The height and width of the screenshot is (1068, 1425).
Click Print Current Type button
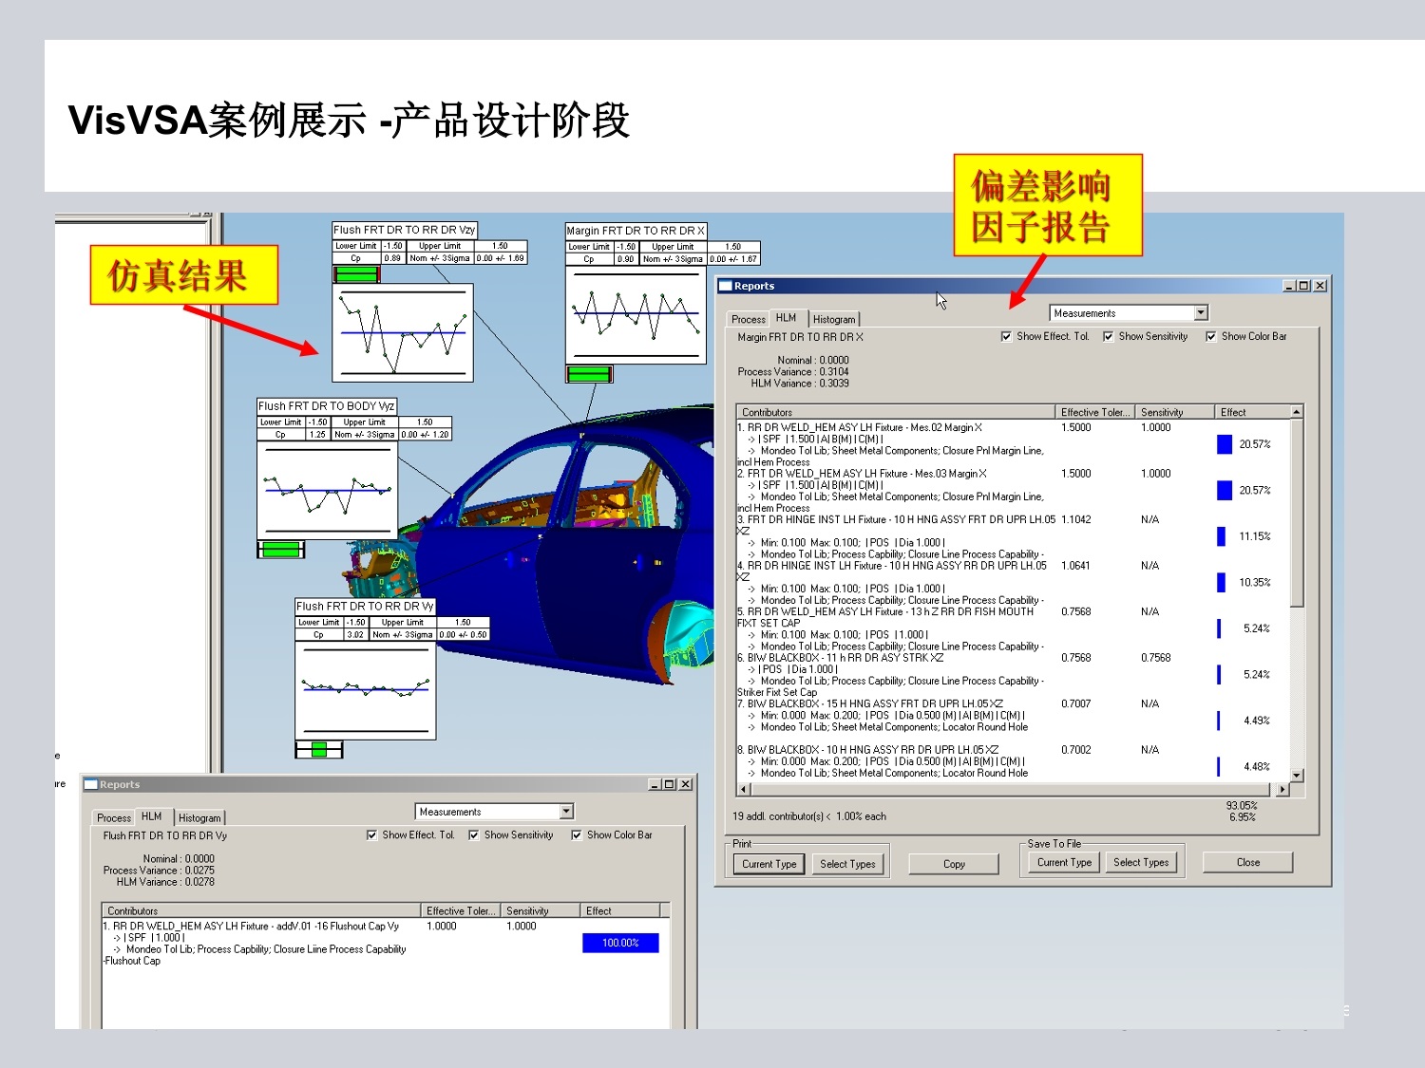click(x=769, y=864)
